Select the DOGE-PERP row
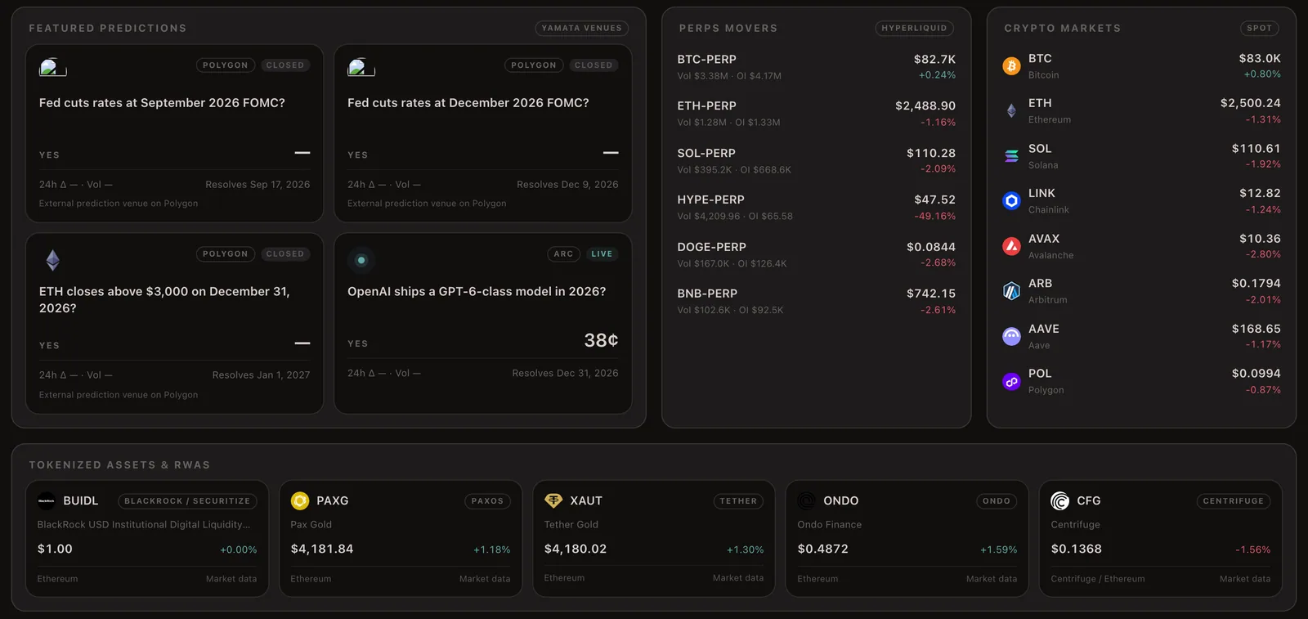Image resolution: width=1308 pixels, height=619 pixels. pos(816,254)
